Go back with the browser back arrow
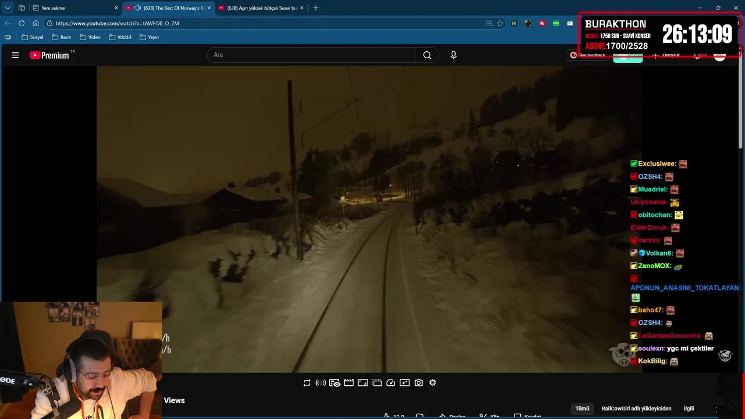 (8, 23)
